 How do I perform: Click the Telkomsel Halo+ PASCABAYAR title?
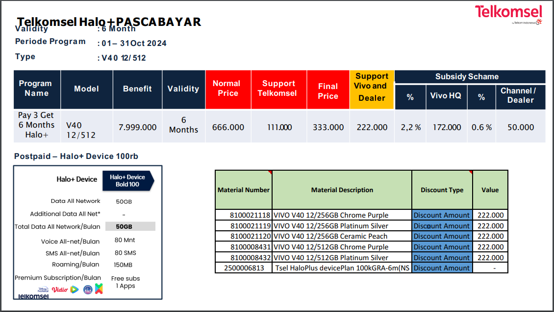[109, 22]
